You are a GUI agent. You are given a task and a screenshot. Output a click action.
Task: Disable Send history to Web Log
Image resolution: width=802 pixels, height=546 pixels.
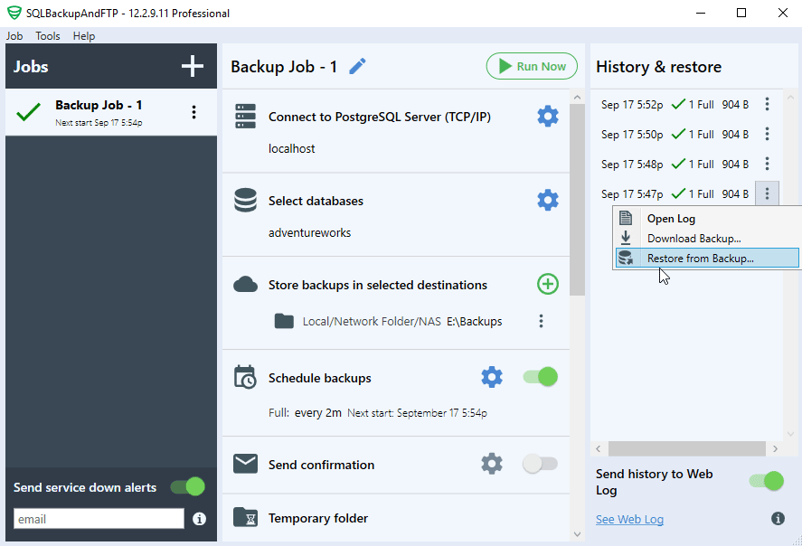pos(766,481)
